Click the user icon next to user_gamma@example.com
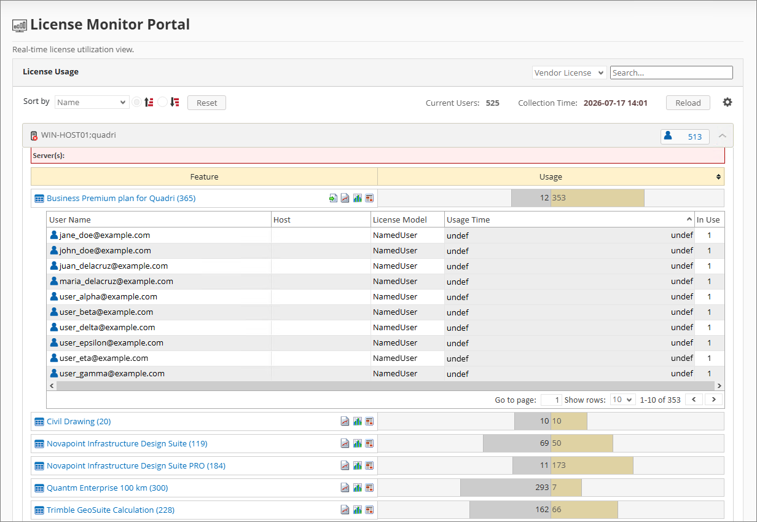The height and width of the screenshot is (522, 757). (x=54, y=373)
